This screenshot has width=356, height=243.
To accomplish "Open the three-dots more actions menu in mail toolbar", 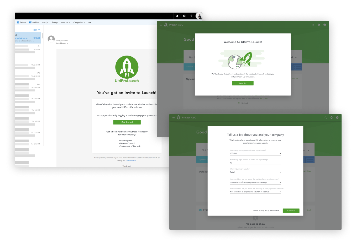I will pyautogui.click(x=90, y=23).
